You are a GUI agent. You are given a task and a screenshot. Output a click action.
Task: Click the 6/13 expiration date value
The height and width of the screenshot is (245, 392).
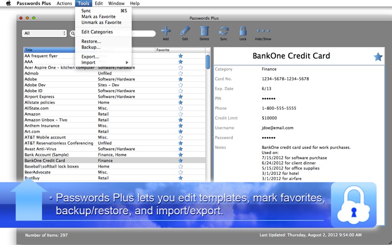(x=267, y=89)
